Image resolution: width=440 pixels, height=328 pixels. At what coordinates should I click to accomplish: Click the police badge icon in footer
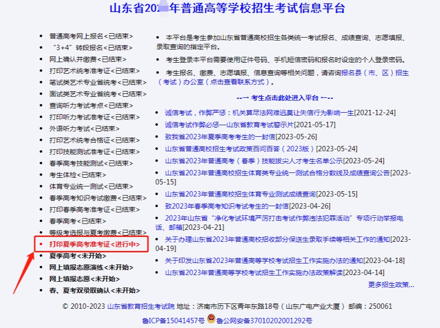pyautogui.click(x=211, y=319)
